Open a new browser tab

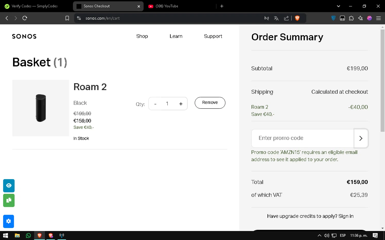pyautogui.click(x=222, y=6)
